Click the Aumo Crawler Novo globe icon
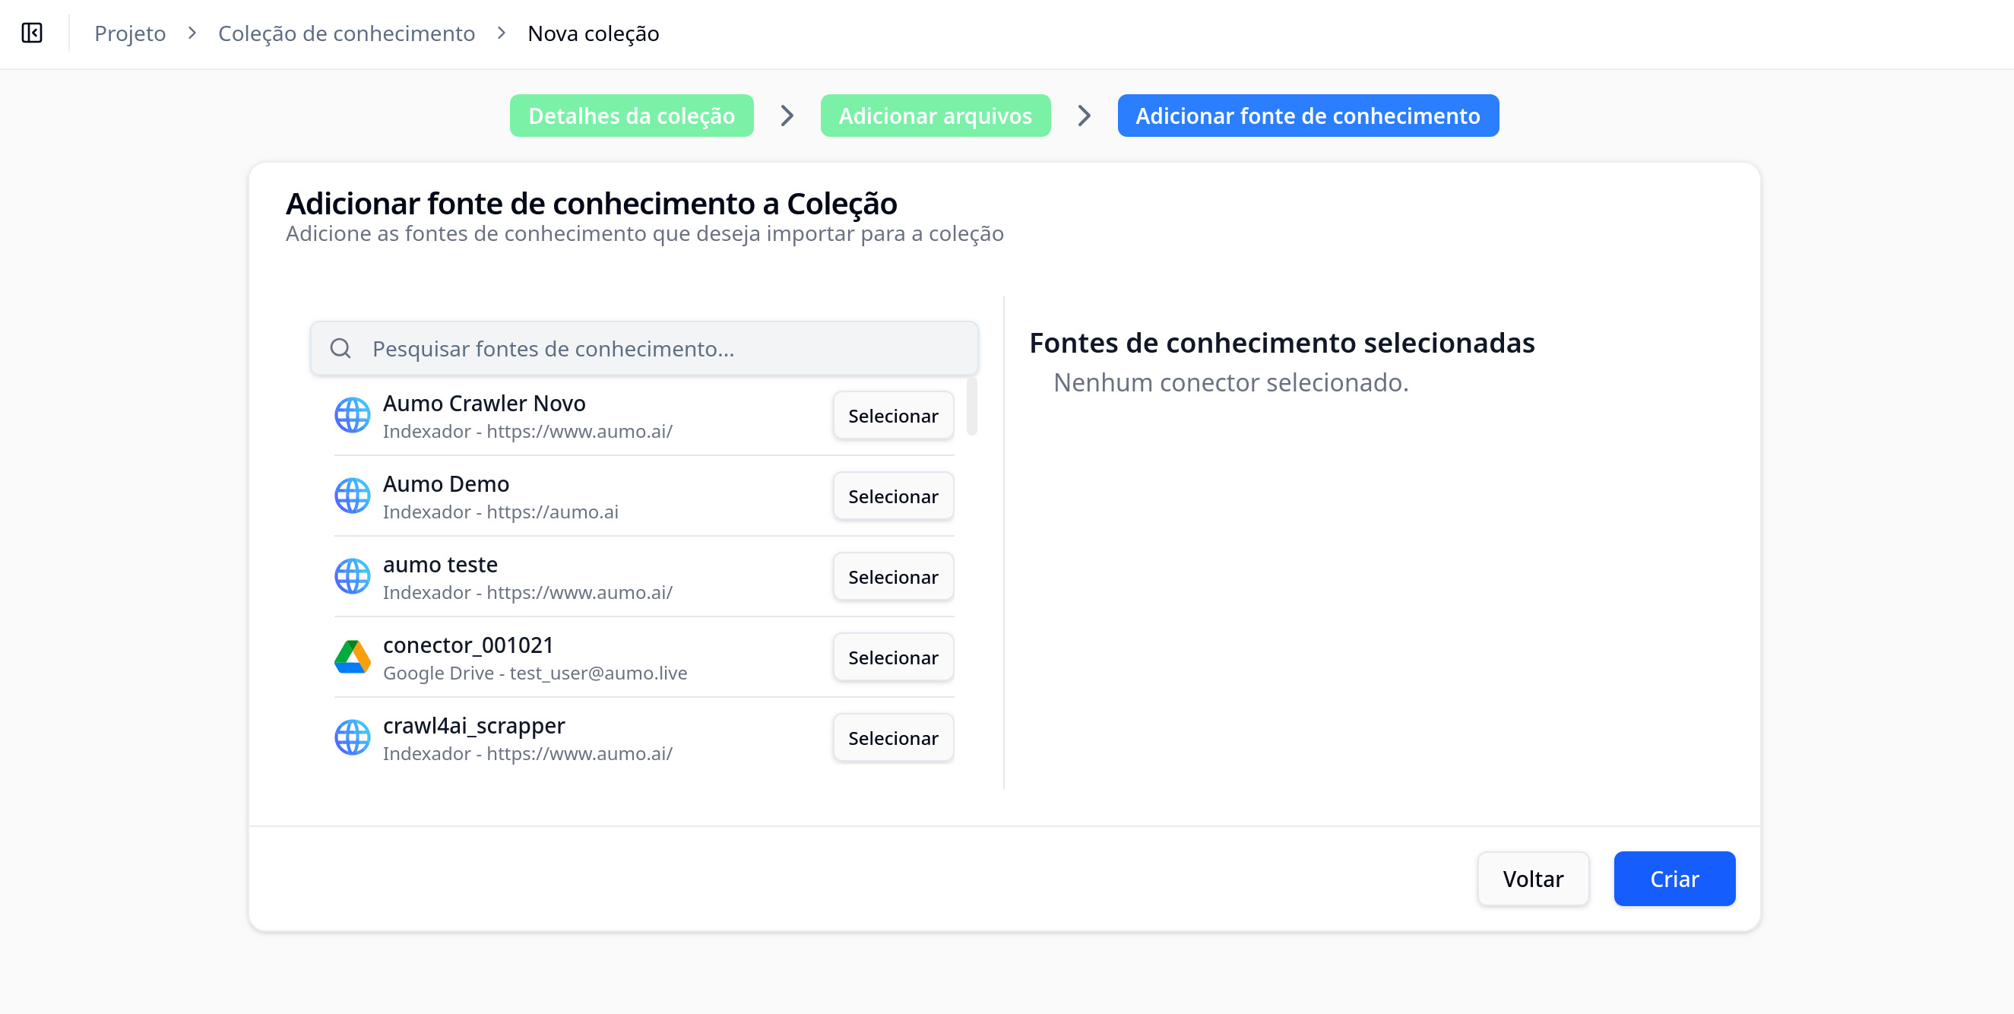The width and height of the screenshot is (2014, 1014). tap(352, 415)
